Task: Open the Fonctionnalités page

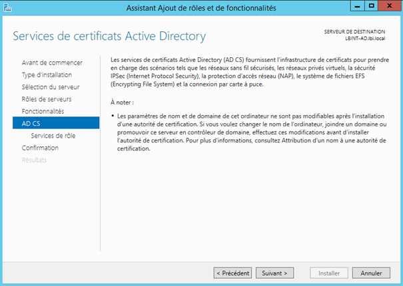Action: tap(43, 110)
